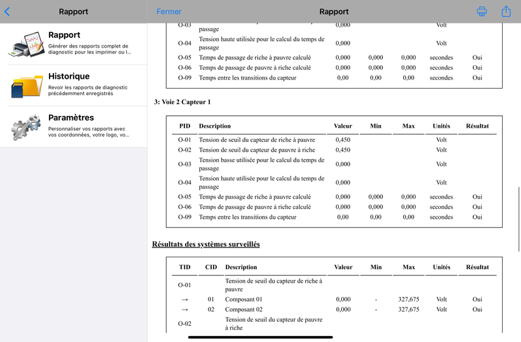Screen dimensions: 521x342
Task: Click the home indicator bar at bottom
Action: [260, 337]
